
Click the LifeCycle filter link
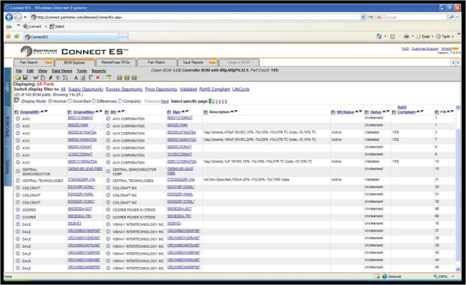coord(241,89)
